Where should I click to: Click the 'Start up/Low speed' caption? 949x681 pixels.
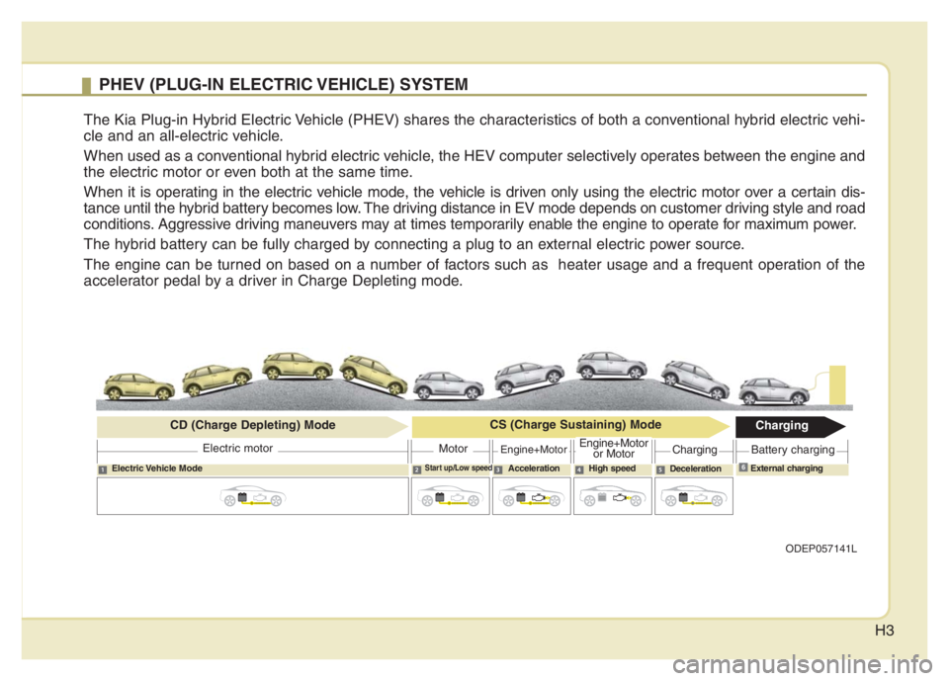coord(458,468)
